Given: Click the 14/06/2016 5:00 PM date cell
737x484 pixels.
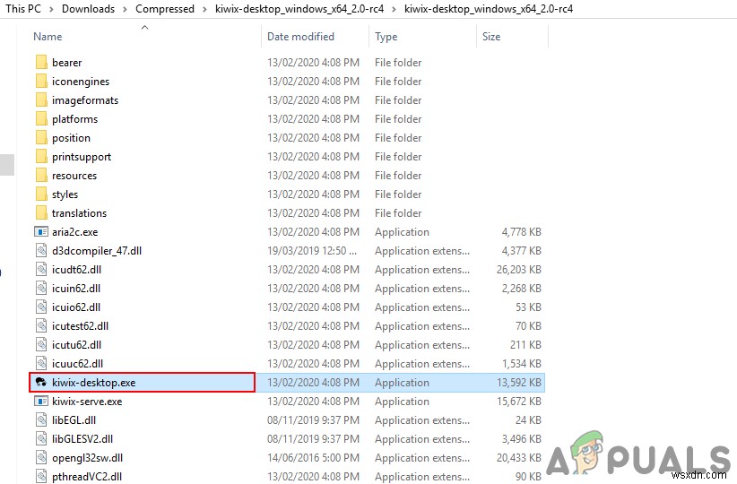Looking at the screenshot, I should click(313, 458).
